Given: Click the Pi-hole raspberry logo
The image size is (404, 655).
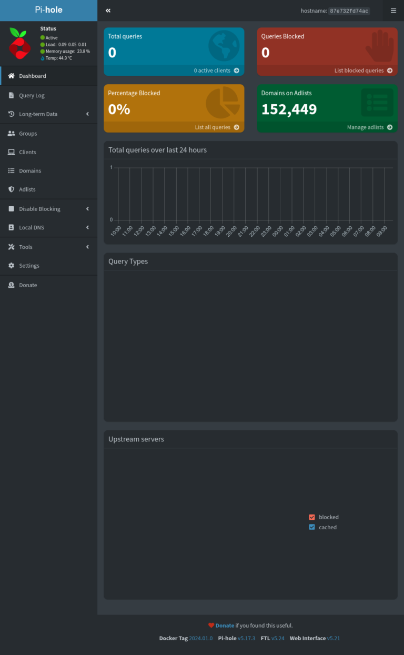Looking at the screenshot, I should [x=19, y=44].
